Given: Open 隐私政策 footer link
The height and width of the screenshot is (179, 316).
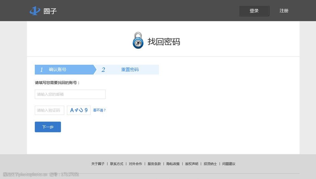Looking at the screenshot, I should (173, 164).
